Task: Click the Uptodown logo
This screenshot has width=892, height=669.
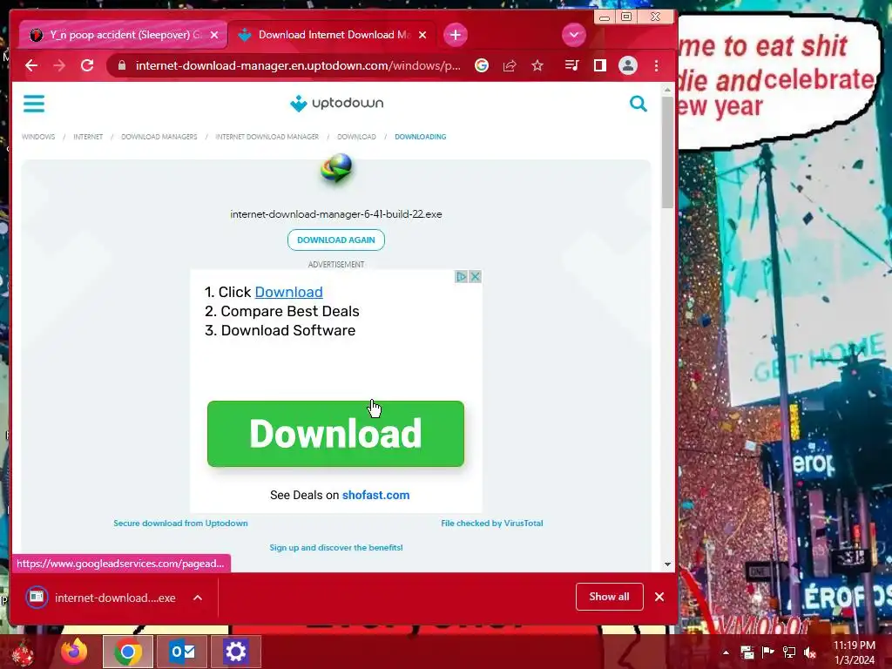Action: click(336, 103)
